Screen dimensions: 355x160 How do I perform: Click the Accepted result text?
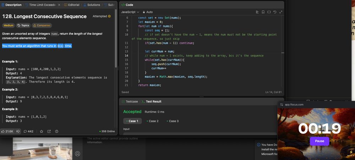pyautogui.click(x=132, y=111)
